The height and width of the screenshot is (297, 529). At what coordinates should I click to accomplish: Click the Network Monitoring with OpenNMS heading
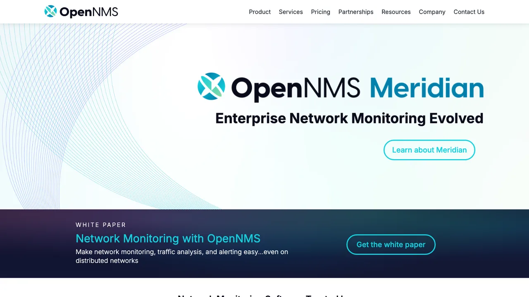pyautogui.click(x=168, y=238)
